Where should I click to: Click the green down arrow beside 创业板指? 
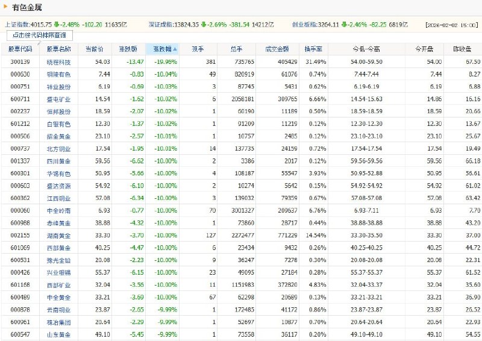(x=344, y=25)
